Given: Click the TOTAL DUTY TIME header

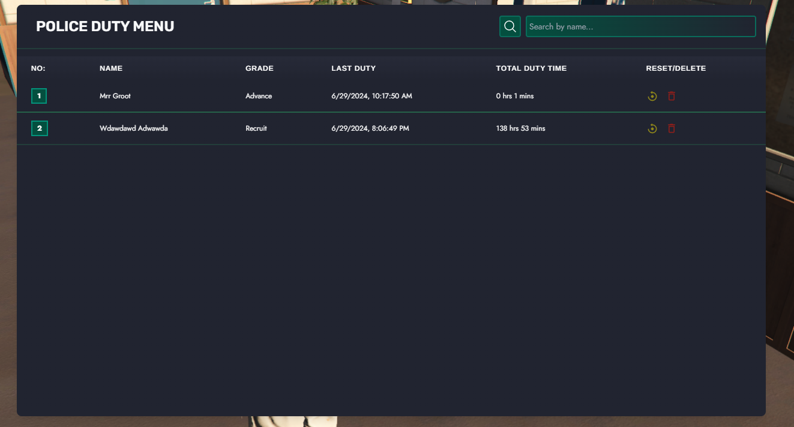Looking at the screenshot, I should coord(531,68).
